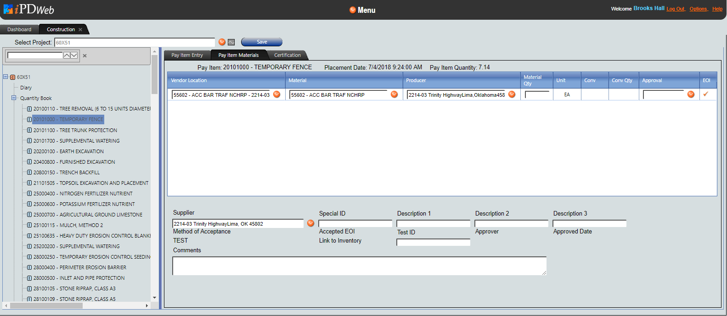
Task: Click the chart icon beside Select Project
Action: [231, 42]
